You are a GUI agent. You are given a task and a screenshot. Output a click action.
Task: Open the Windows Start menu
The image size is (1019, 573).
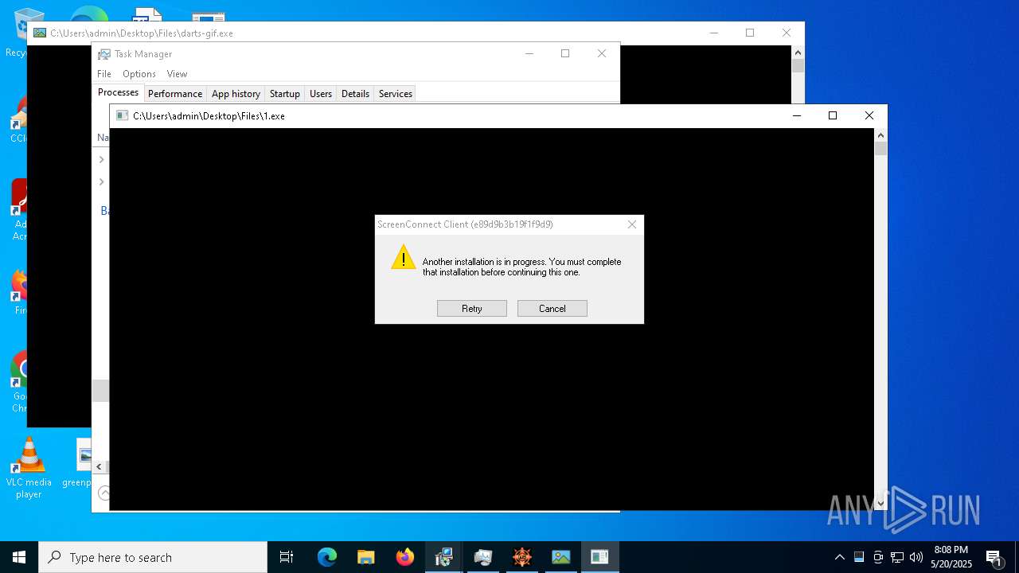click(x=19, y=557)
